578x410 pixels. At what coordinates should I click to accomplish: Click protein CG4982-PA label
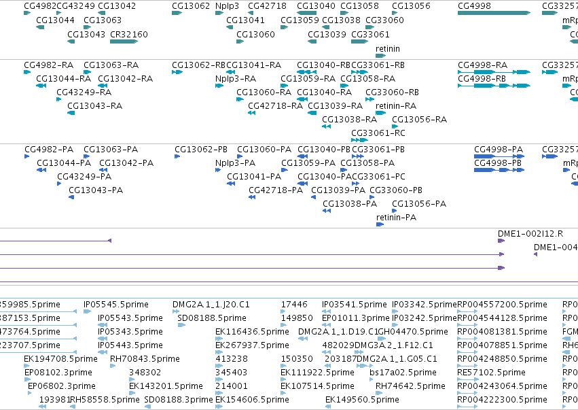click(49, 150)
